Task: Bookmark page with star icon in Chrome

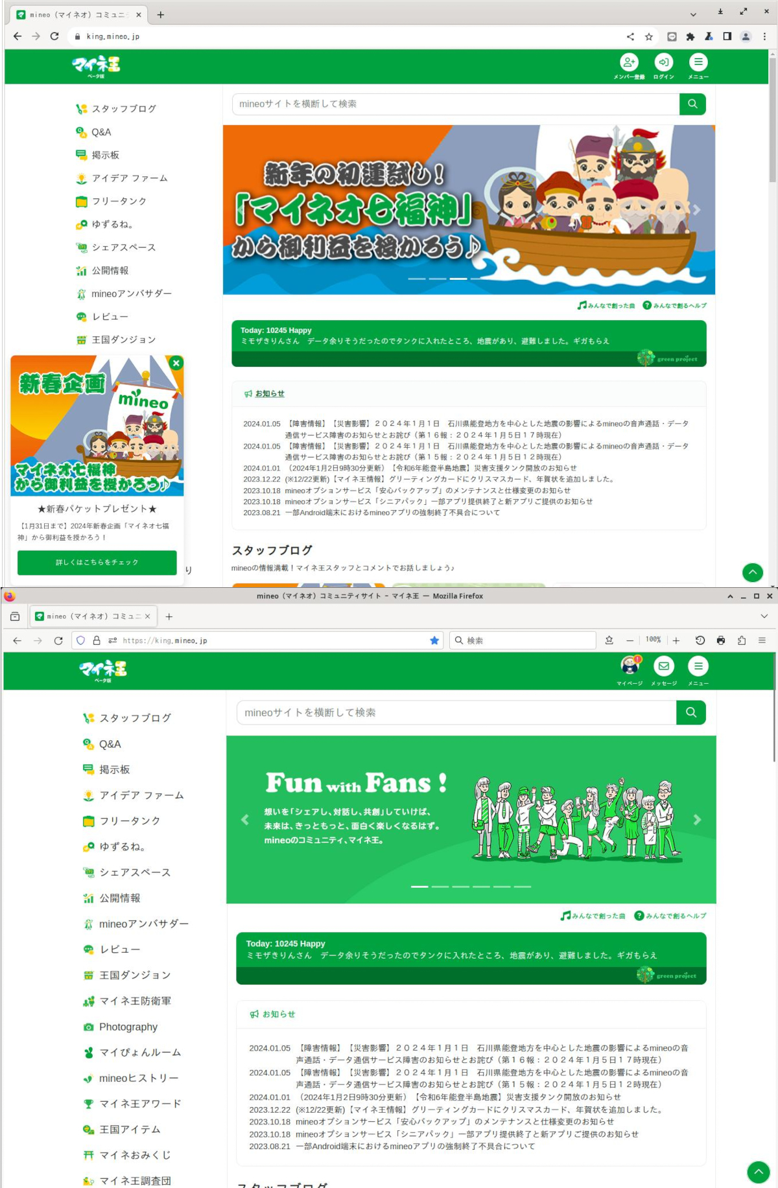Action: click(x=649, y=36)
